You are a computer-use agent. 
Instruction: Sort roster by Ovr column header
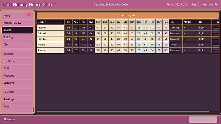point(91,22)
